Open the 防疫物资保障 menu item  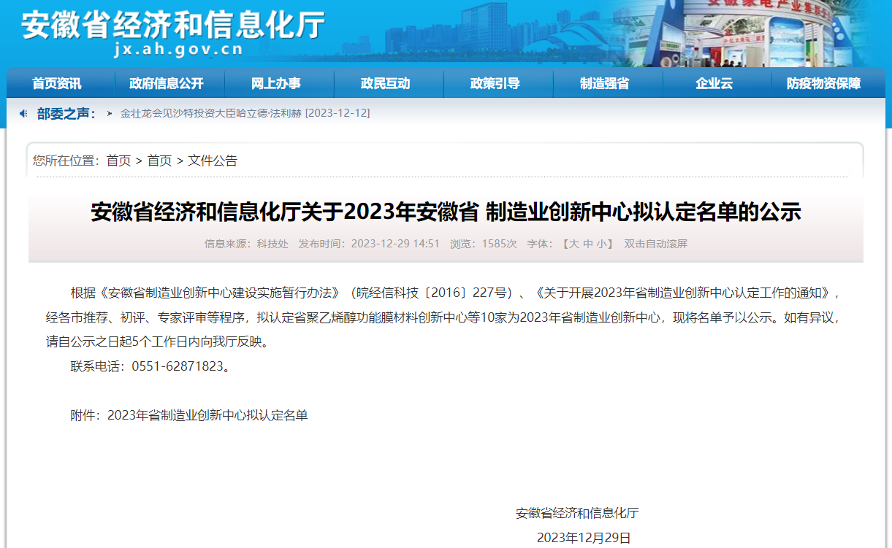point(823,83)
